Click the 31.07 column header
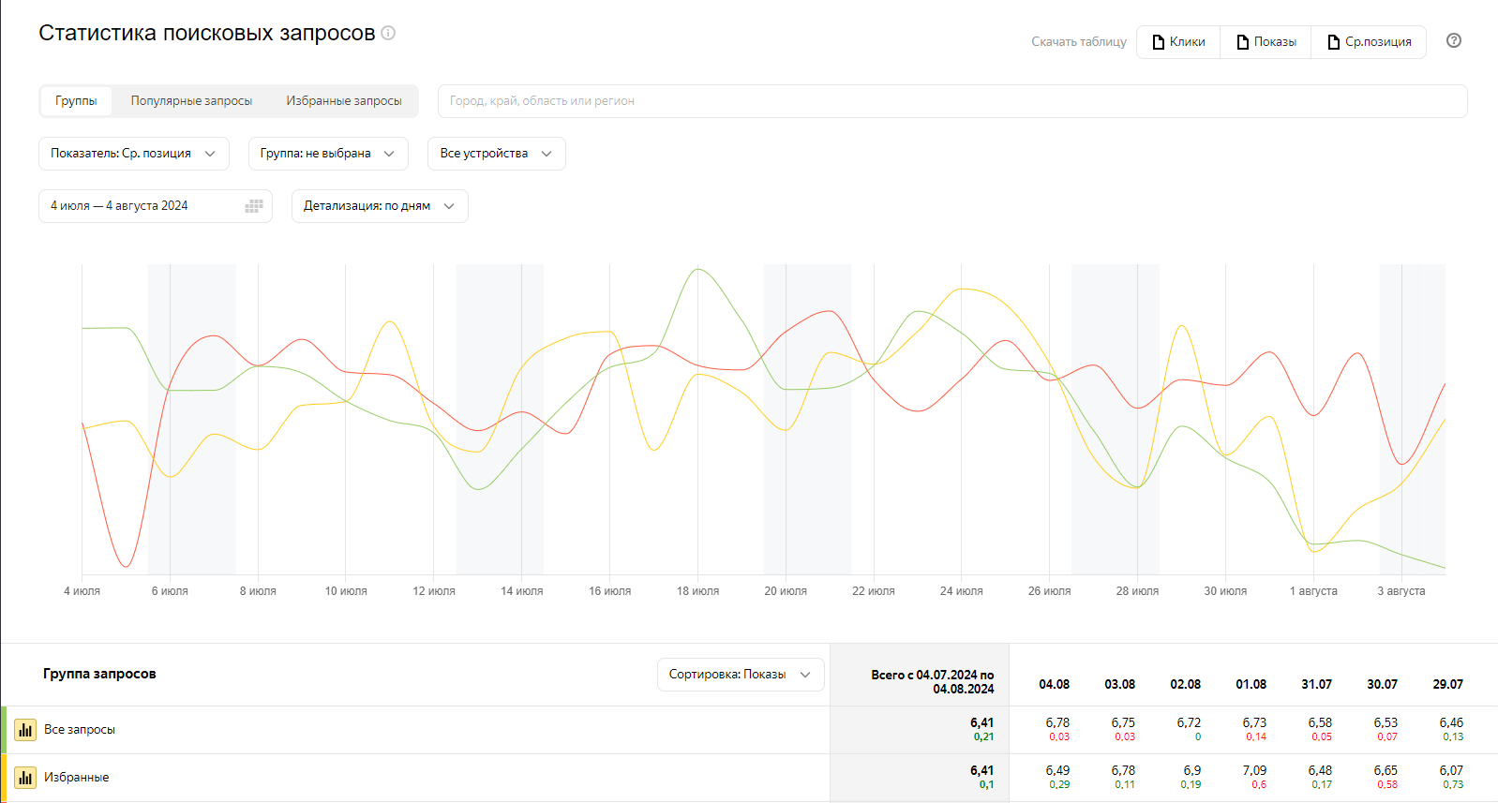This screenshot has width=1498, height=803. [x=1316, y=685]
